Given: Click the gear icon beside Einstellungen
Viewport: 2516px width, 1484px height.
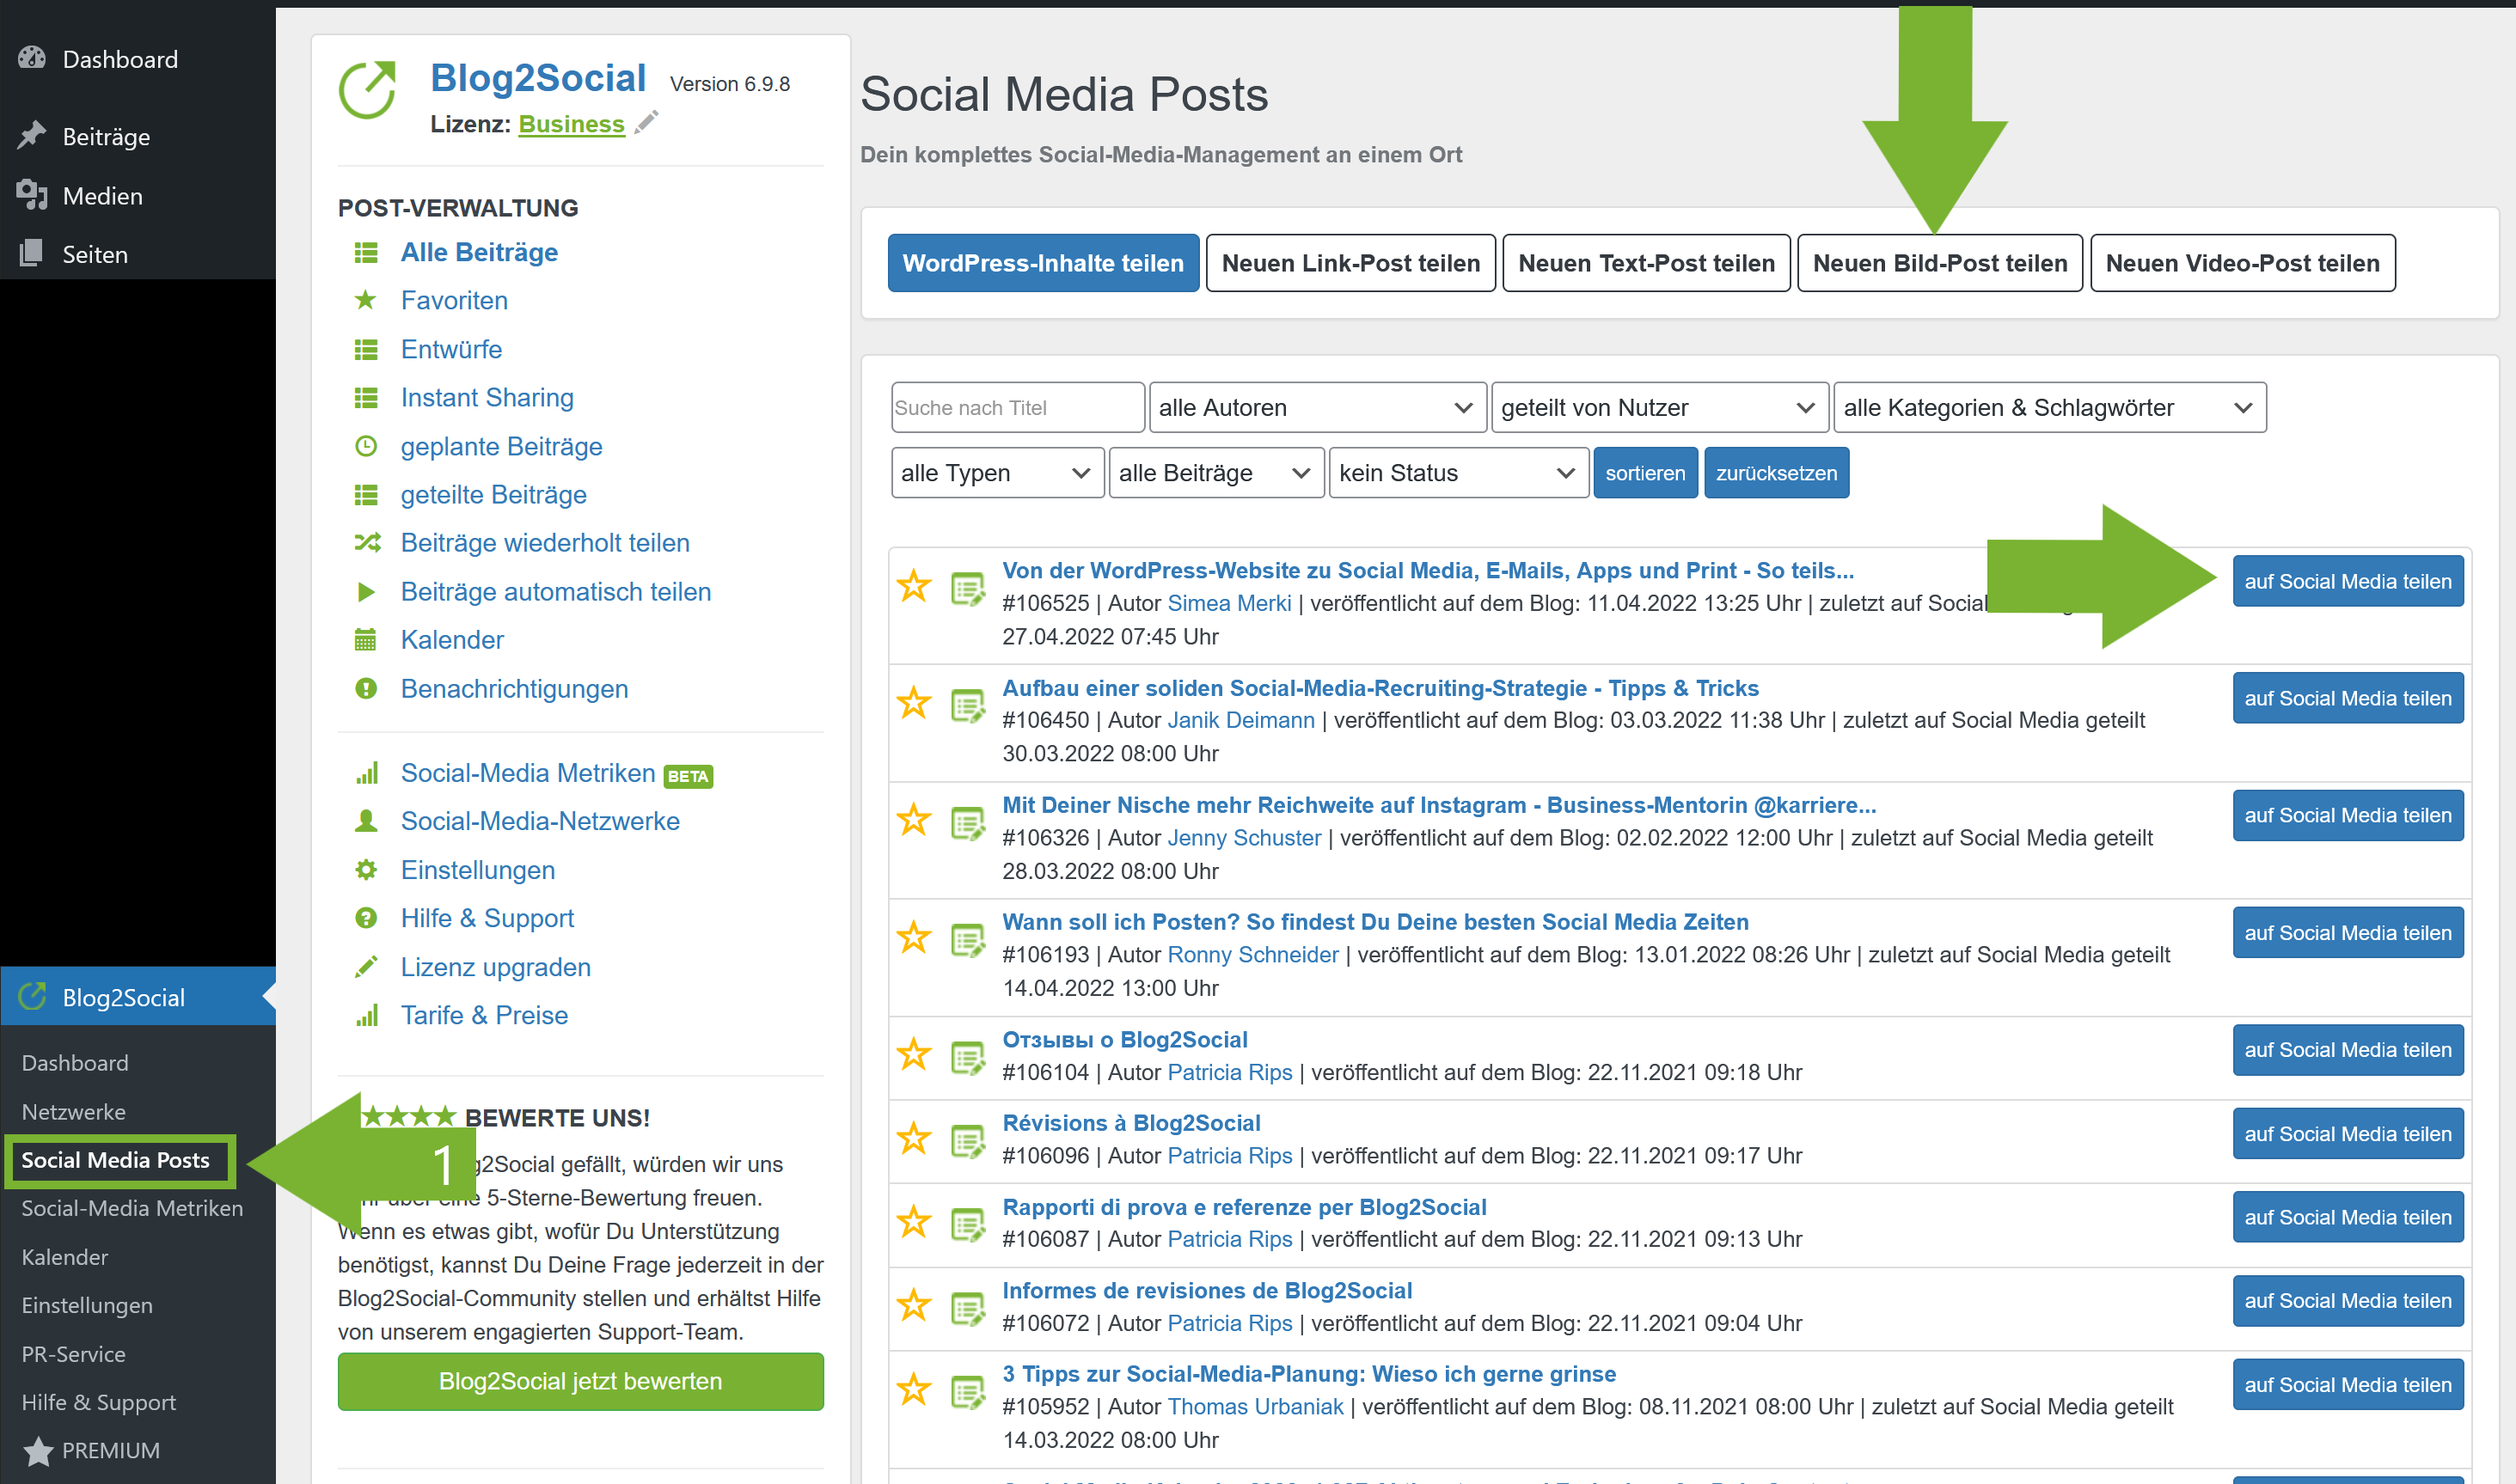Looking at the screenshot, I should (x=366, y=870).
